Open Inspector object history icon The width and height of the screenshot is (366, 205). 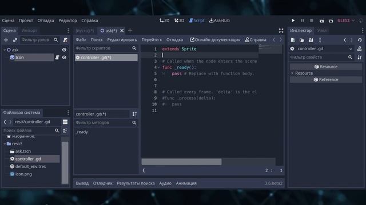click(x=360, y=40)
